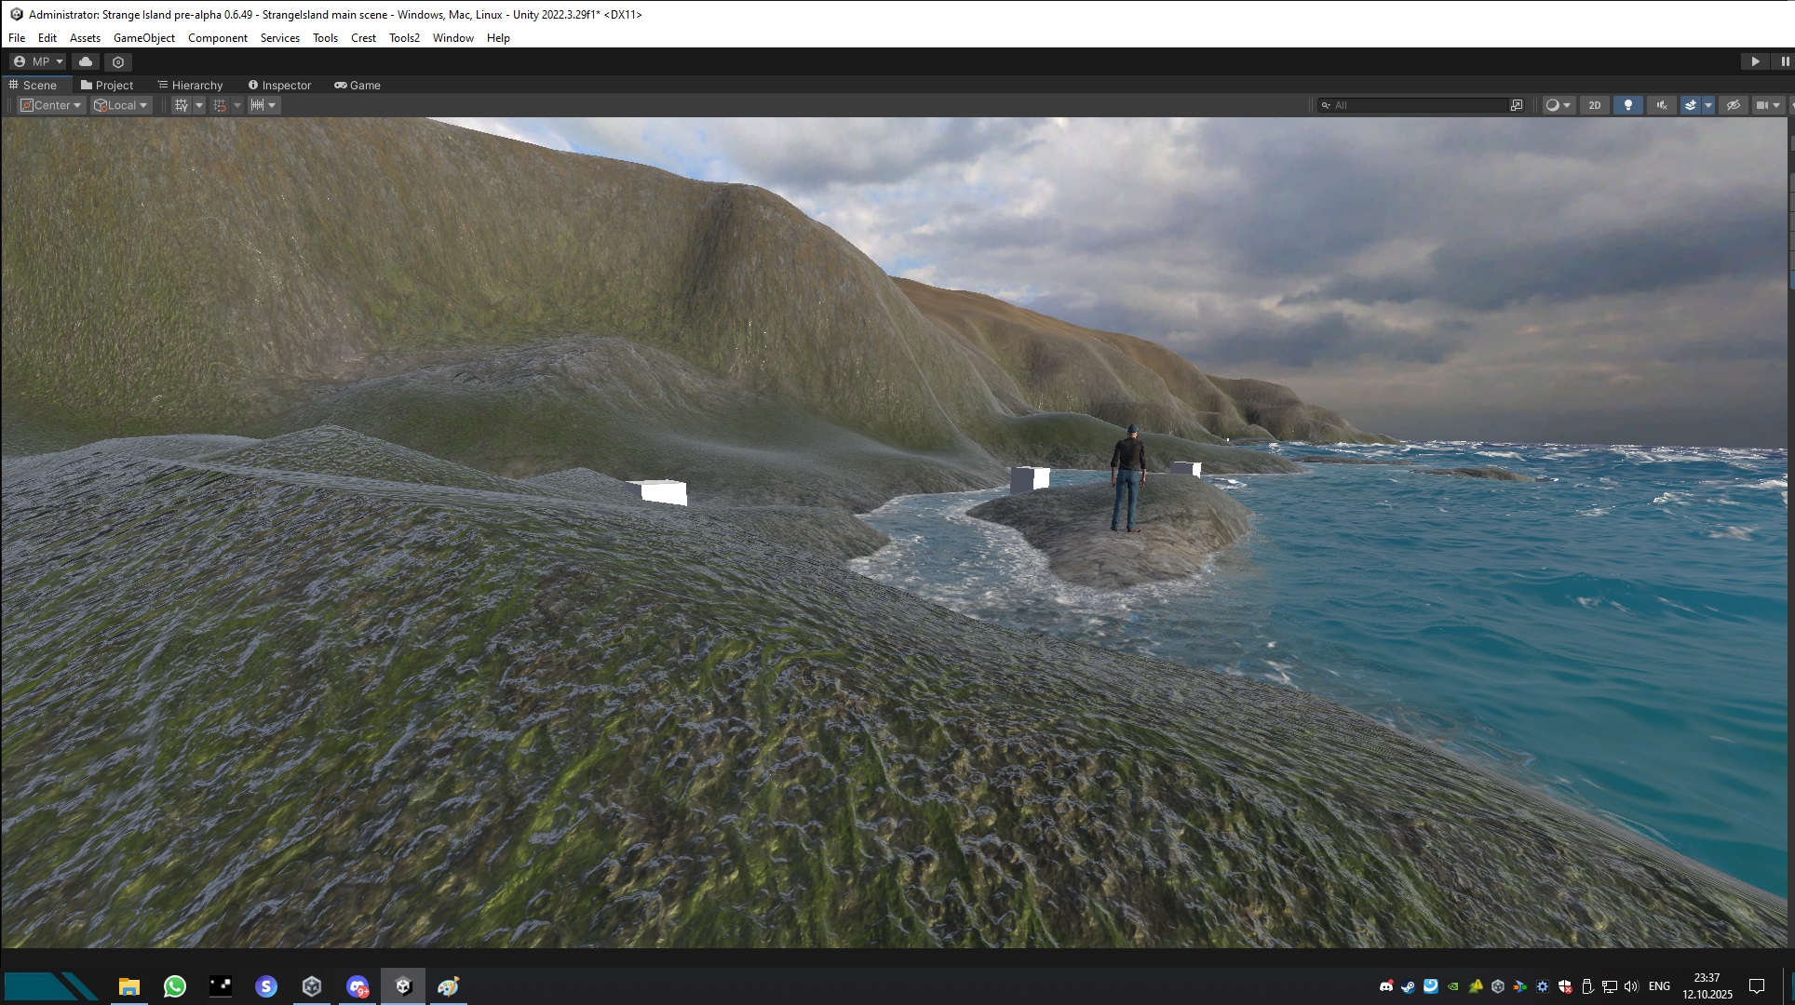The image size is (1795, 1005).
Task: Click the grid visibility icon
Action: (182, 105)
